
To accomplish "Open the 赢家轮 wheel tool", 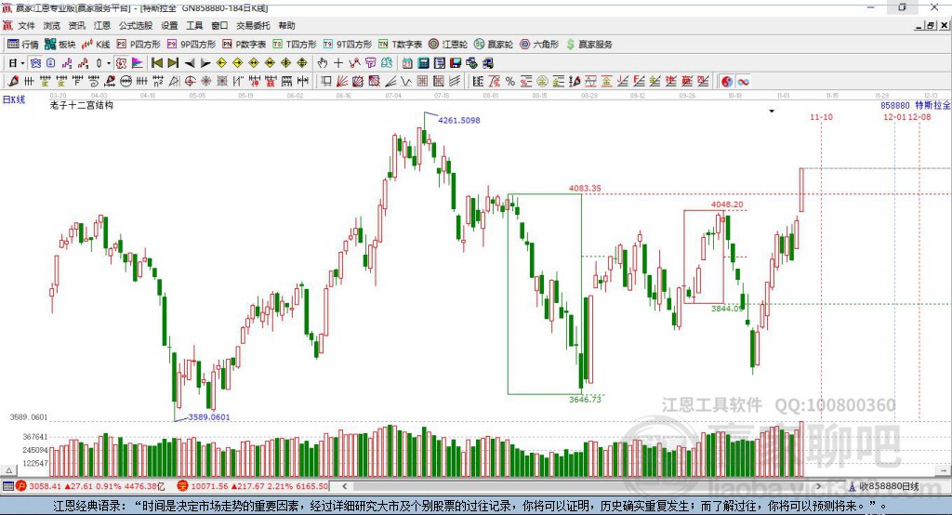I will click(494, 45).
